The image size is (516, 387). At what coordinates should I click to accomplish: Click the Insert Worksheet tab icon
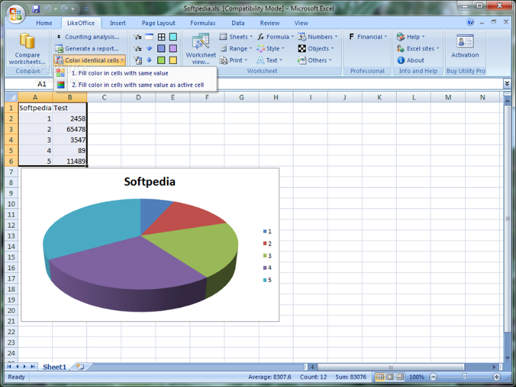[x=80, y=366]
